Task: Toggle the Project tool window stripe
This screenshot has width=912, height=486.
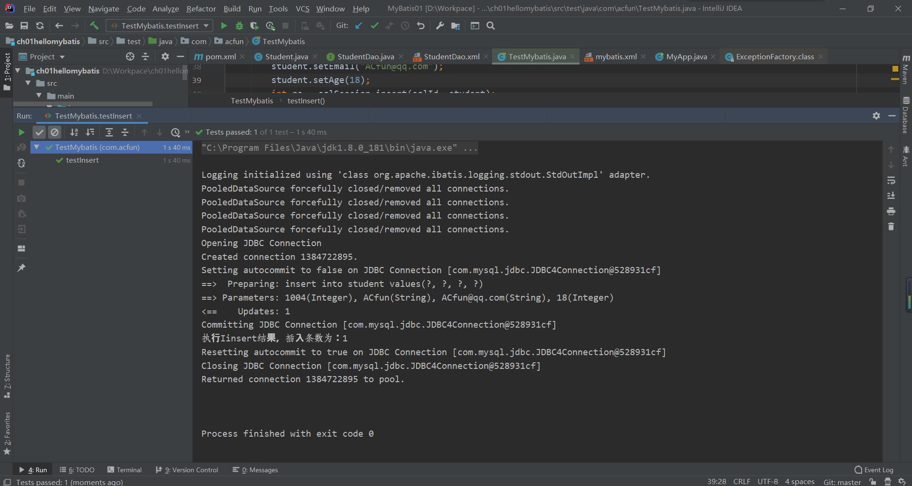Action: pos(7,73)
